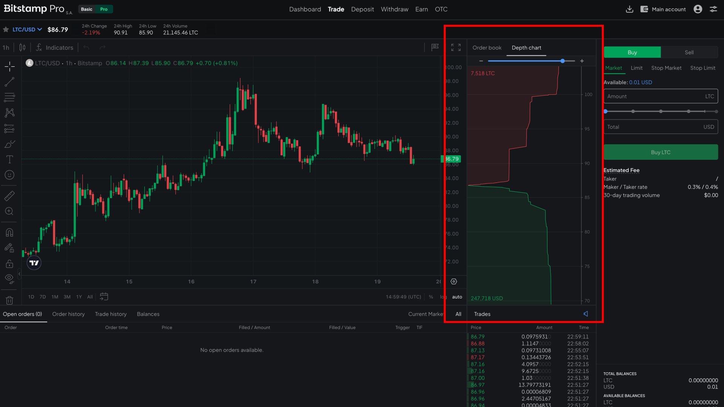Adjust the depth chart zoom slider
Screen dimensions: 724x407
tap(562, 61)
